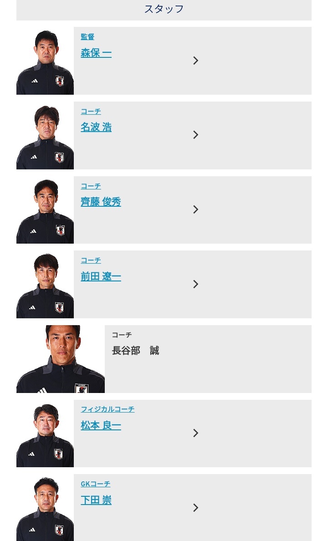The image size is (328, 541).
Task: Open the 名波 浩 name link
Action: pos(96,128)
